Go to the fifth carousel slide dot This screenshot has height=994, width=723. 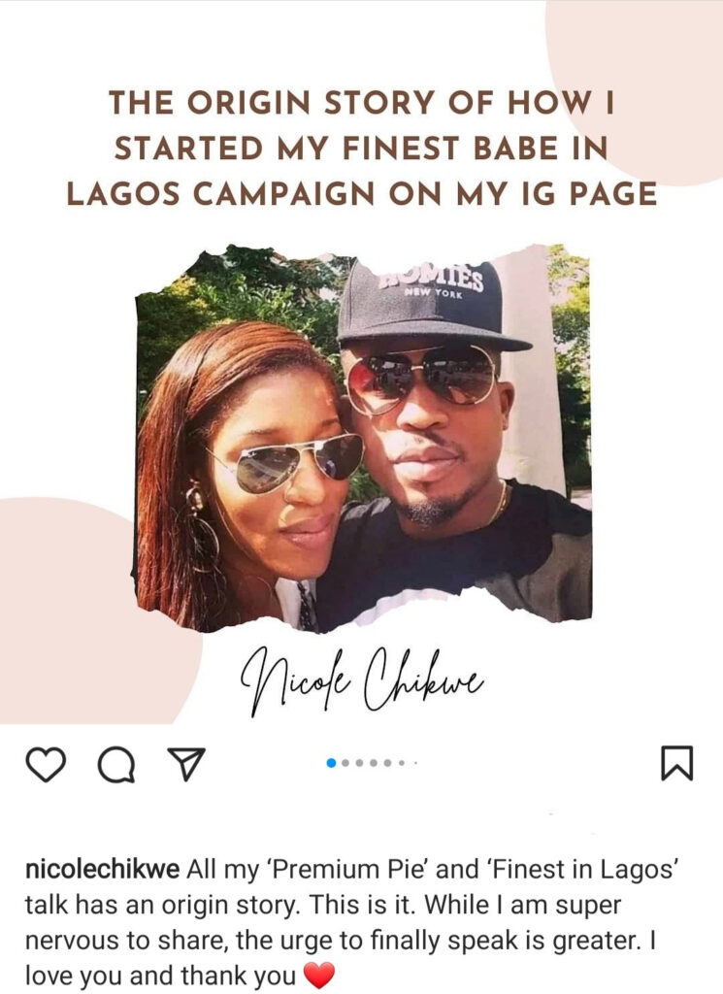pyautogui.click(x=387, y=763)
